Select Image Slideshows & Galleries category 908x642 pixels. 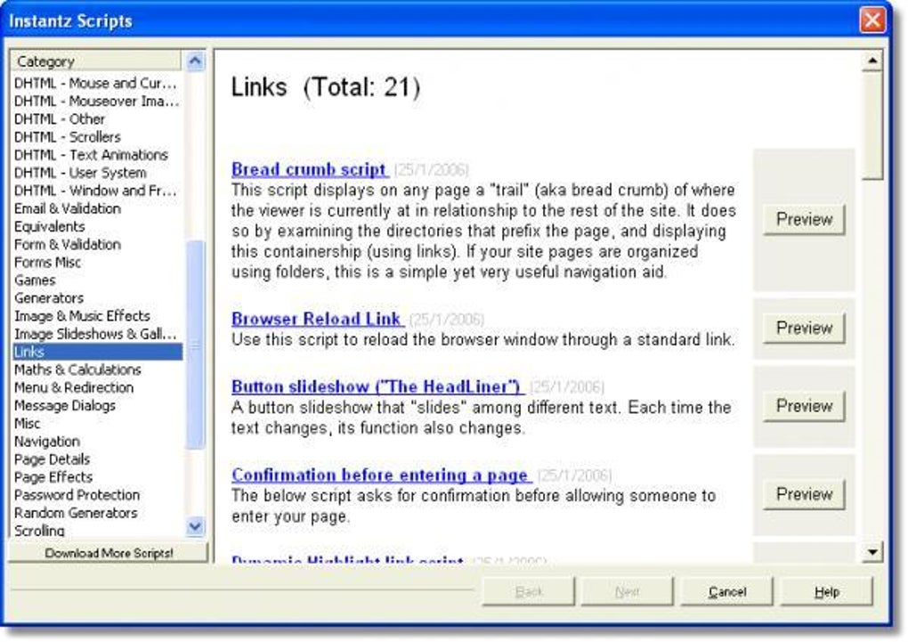[95, 334]
